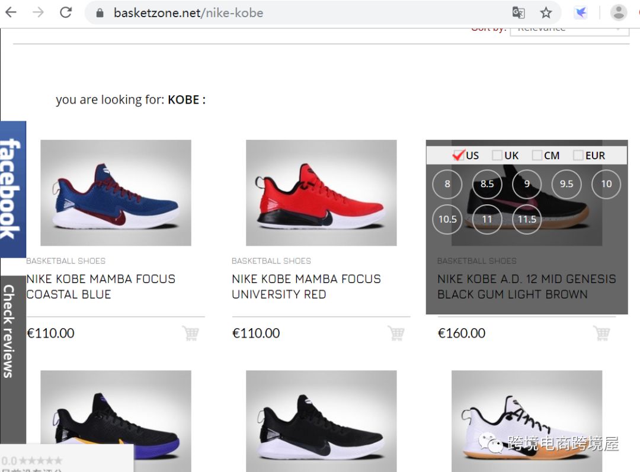Open Nike Kobe Mamba Focus Coastal Blue link

(101, 287)
